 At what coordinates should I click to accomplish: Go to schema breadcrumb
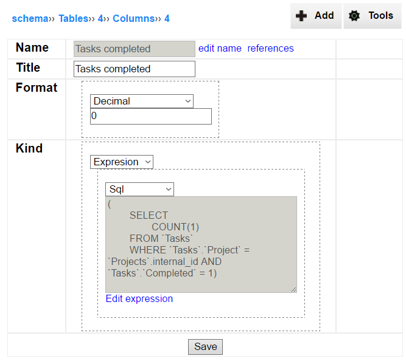coord(30,19)
